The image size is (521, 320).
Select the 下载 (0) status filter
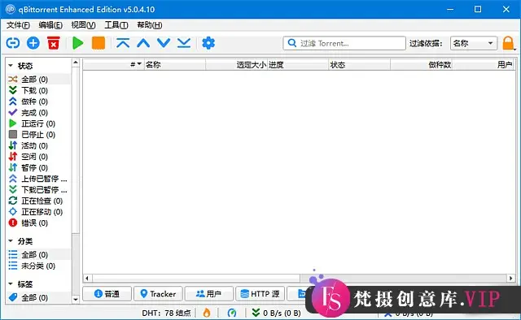tap(38, 90)
